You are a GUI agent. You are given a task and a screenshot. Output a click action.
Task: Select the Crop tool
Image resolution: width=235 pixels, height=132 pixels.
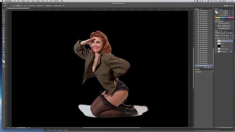(x=4, y=21)
